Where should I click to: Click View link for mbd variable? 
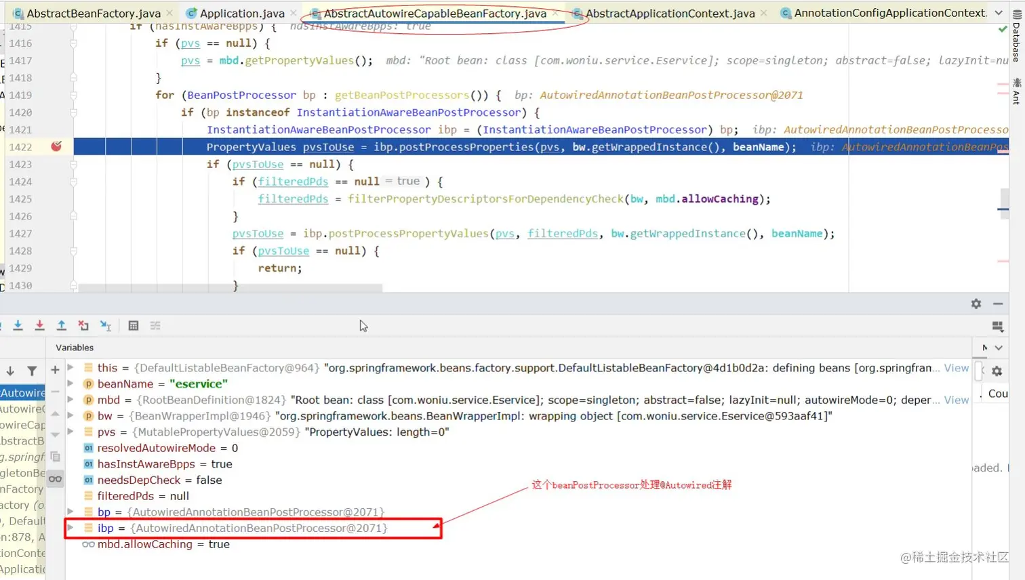(x=957, y=400)
